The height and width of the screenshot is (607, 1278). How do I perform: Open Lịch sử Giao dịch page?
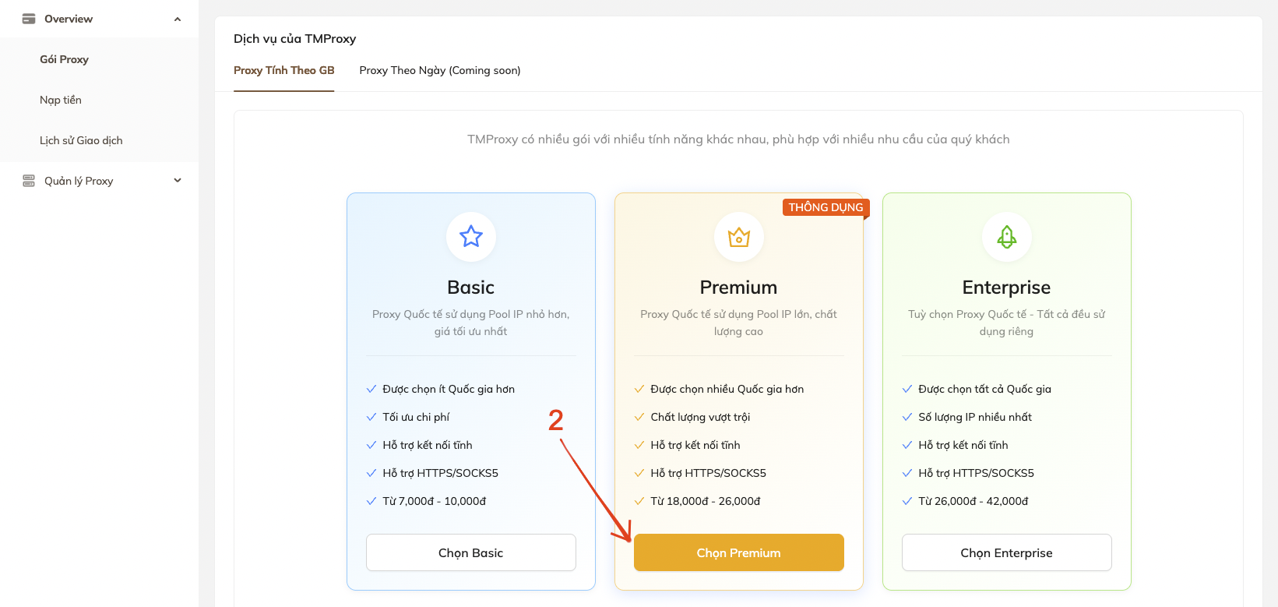[x=81, y=140]
